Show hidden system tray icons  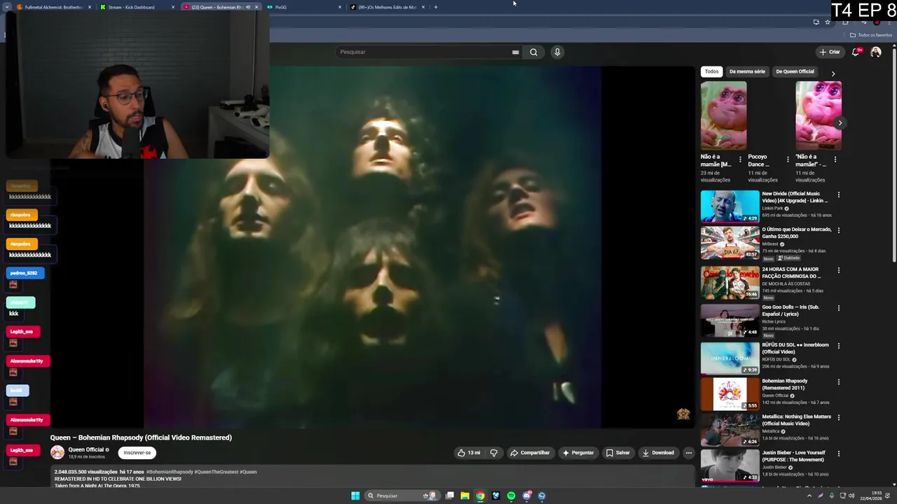[x=809, y=496]
